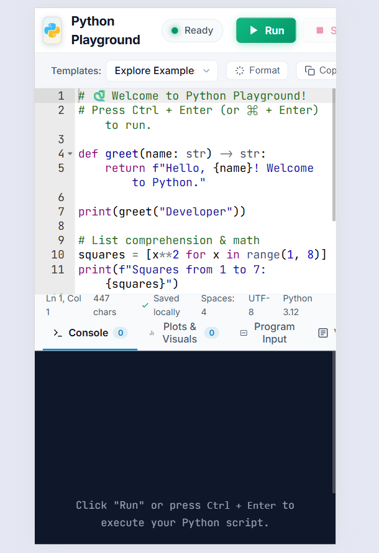Open the Program Input tab
This screenshot has width=379, height=553.
coord(267,333)
